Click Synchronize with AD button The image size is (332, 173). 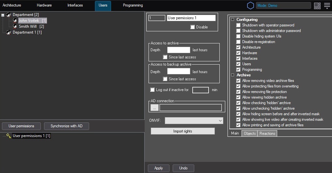[67, 126]
